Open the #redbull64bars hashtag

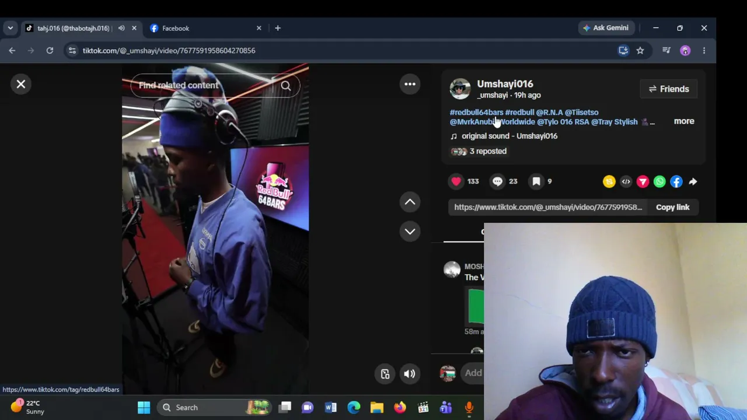pos(476,112)
